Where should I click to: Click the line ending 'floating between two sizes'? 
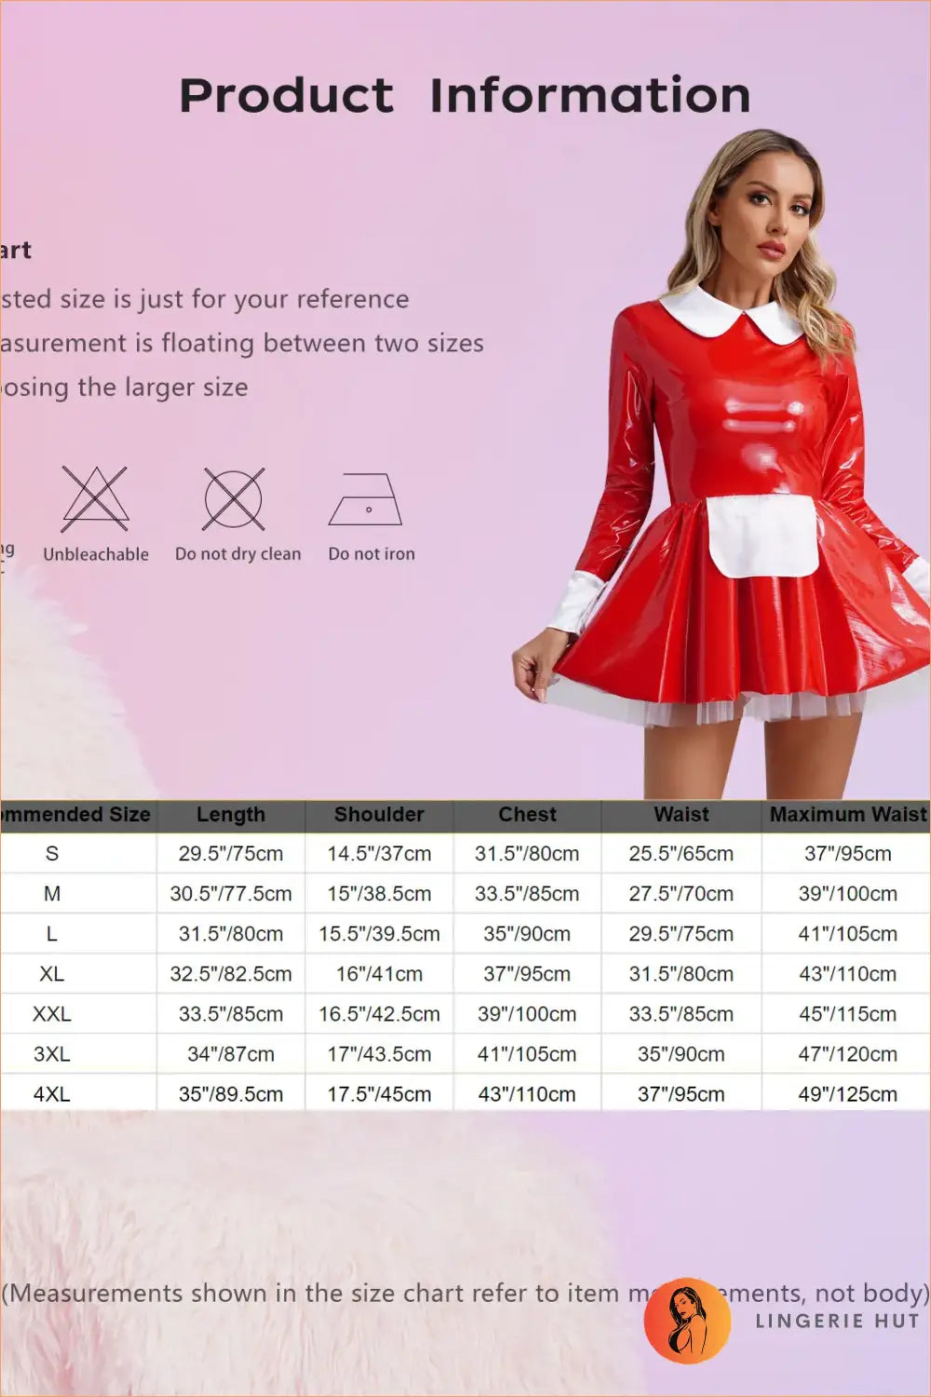(242, 343)
